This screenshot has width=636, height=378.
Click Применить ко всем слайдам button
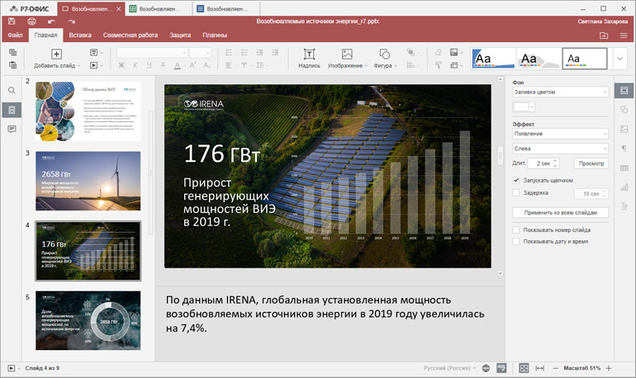tap(560, 212)
